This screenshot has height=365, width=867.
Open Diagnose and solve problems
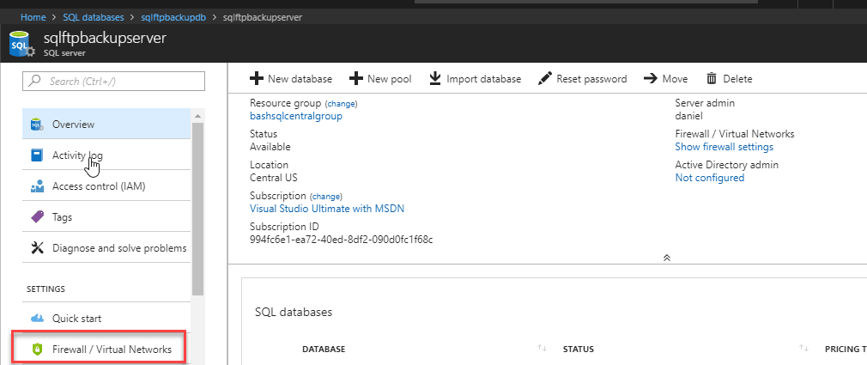(106, 247)
